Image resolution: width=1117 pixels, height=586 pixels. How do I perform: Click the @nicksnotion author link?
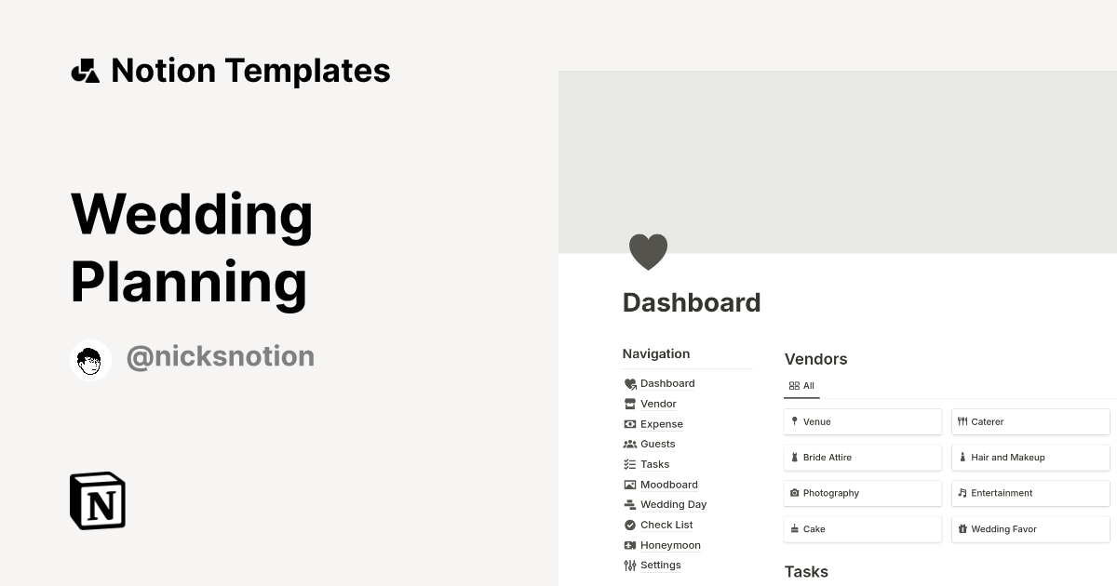221,356
